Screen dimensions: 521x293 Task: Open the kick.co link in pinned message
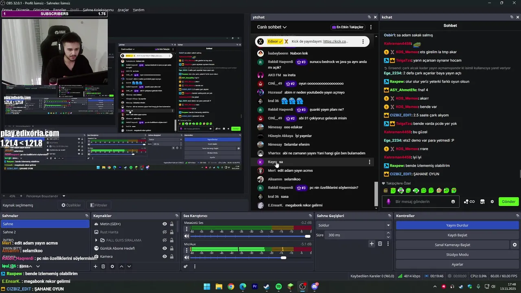[x=335, y=42]
